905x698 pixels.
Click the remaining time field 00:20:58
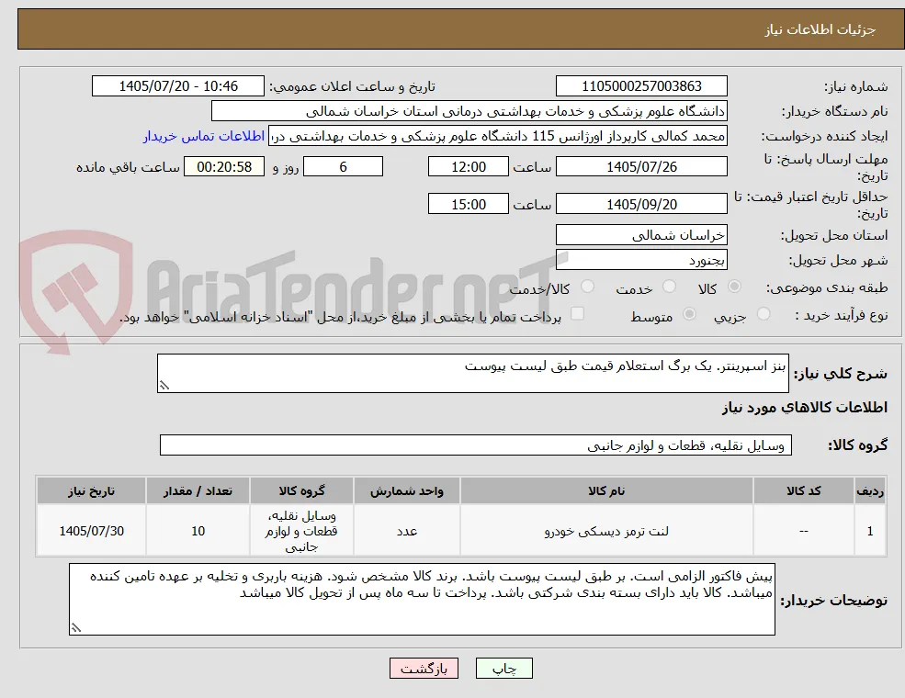pyautogui.click(x=224, y=167)
